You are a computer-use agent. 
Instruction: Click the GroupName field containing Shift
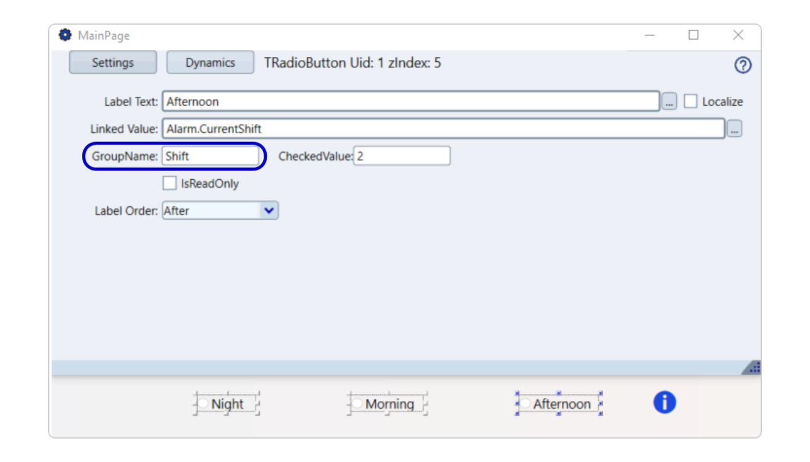tap(210, 156)
